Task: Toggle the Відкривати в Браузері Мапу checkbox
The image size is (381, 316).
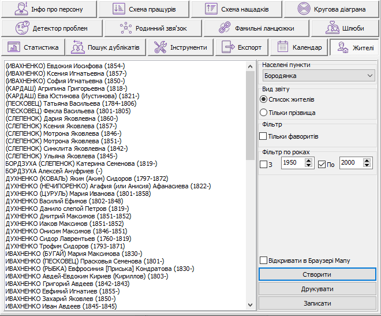Action: point(263,261)
